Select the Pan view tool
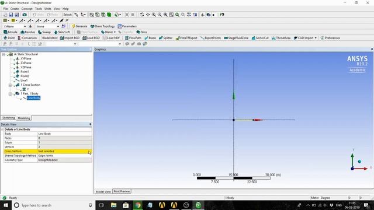Screen dimensions: 374x210 (148, 15)
